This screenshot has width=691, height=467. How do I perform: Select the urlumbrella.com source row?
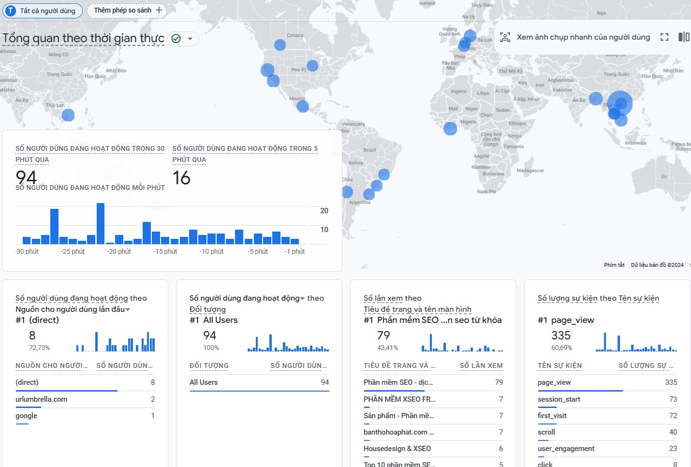[x=85, y=399]
